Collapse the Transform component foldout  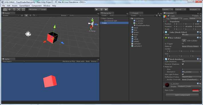(x=164, y=21)
